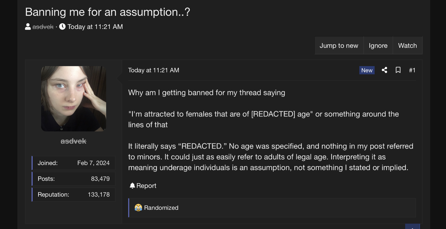This screenshot has height=229, width=446.
Task: Ignore this thread with the Ignore button
Action: click(x=378, y=46)
